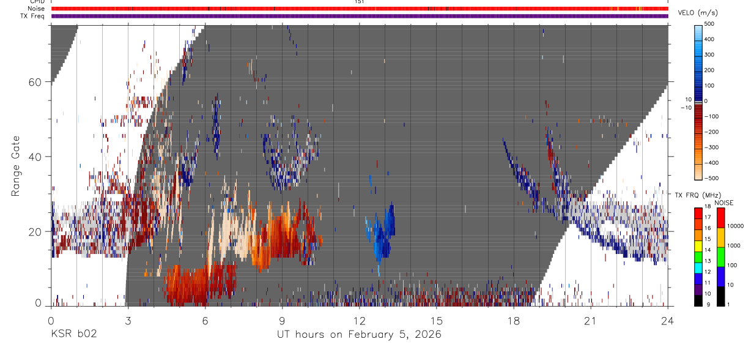
Task: Click the "TX Freq" row label at top left
Action: 32,16
